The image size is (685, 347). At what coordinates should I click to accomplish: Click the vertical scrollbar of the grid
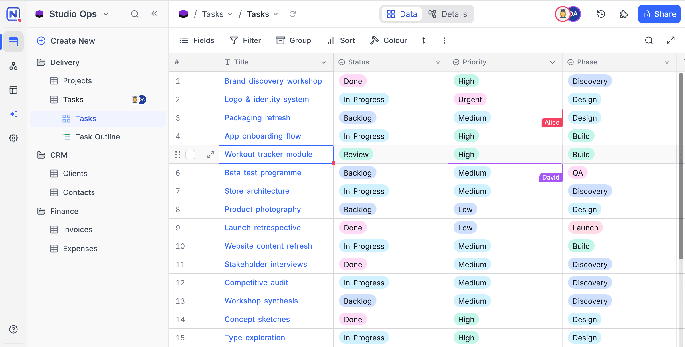[681, 166]
